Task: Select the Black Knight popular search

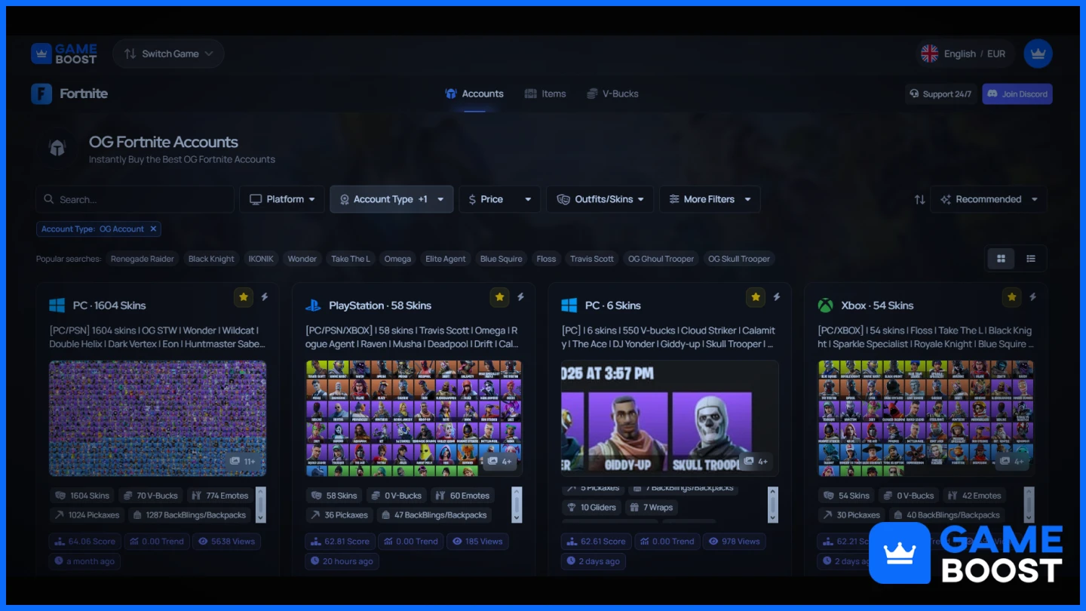Action: pos(211,259)
